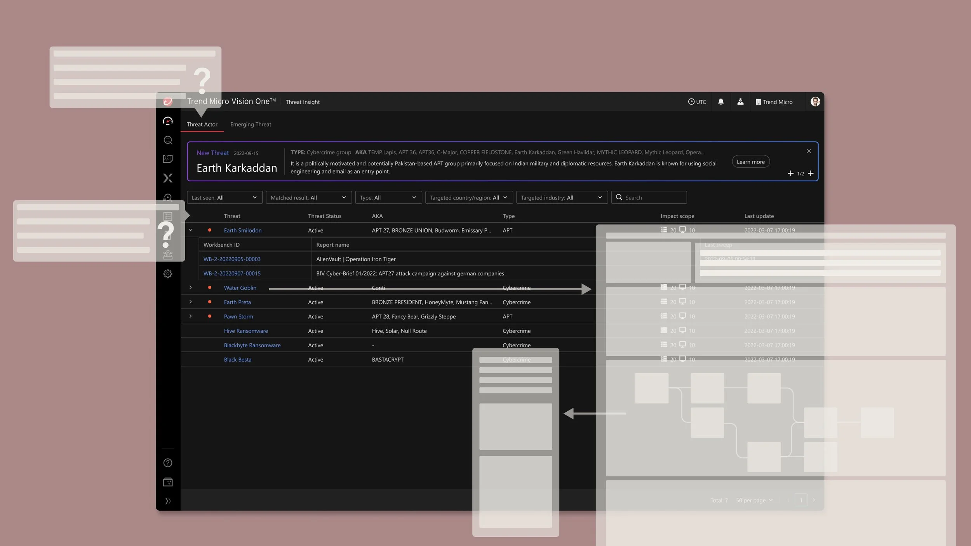
Task: Open workbench link WB-2-20220905-00003
Action: 232,259
